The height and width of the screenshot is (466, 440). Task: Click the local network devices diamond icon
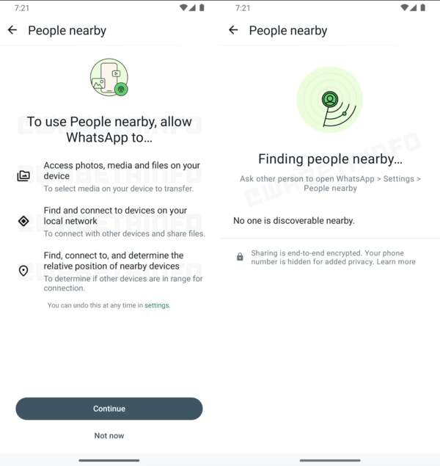[x=23, y=221]
